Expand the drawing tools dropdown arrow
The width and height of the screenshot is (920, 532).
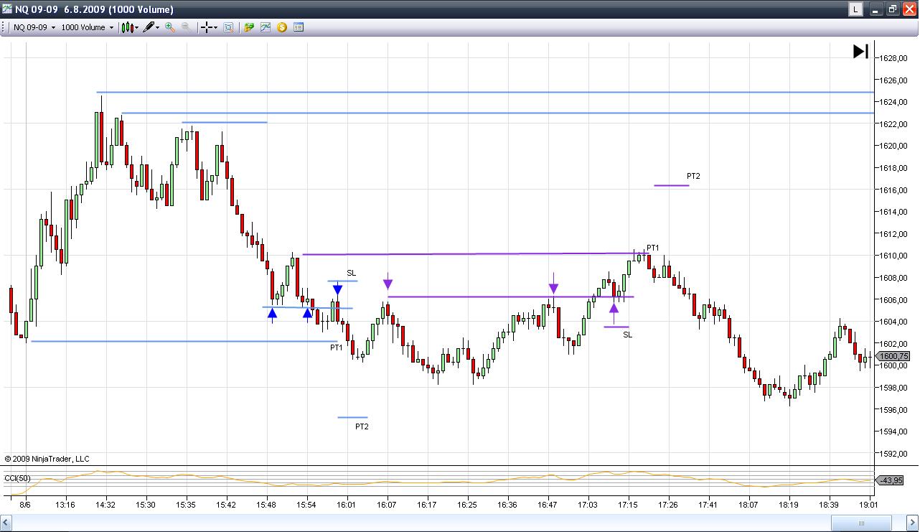coord(158,27)
